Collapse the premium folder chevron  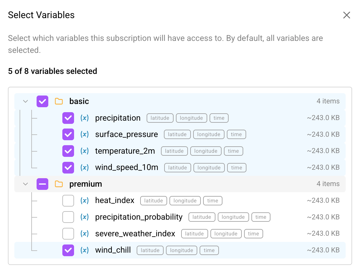pyautogui.click(x=25, y=184)
